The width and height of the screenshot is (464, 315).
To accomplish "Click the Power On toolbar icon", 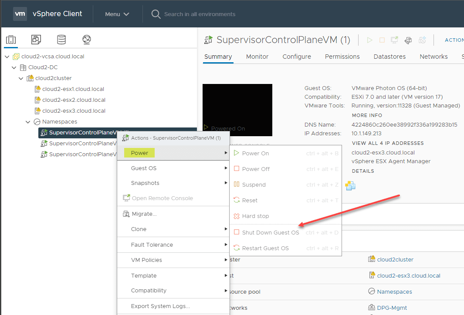I will [x=369, y=40].
